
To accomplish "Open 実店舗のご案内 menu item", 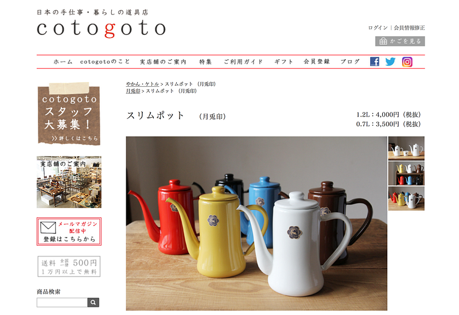I will (163, 62).
